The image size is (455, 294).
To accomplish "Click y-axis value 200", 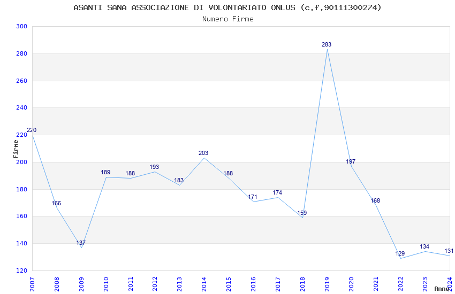I will (x=22, y=162).
